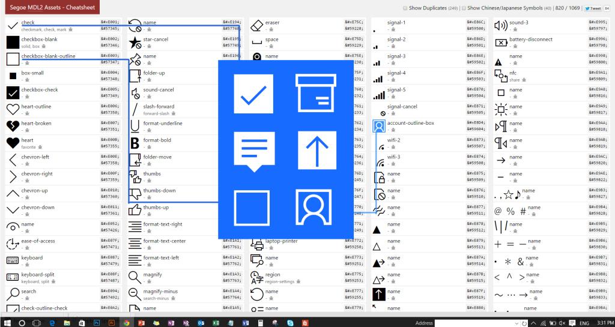Click the Segoe MDL2 Assets - Cheatsheet title

coord(52,7)
